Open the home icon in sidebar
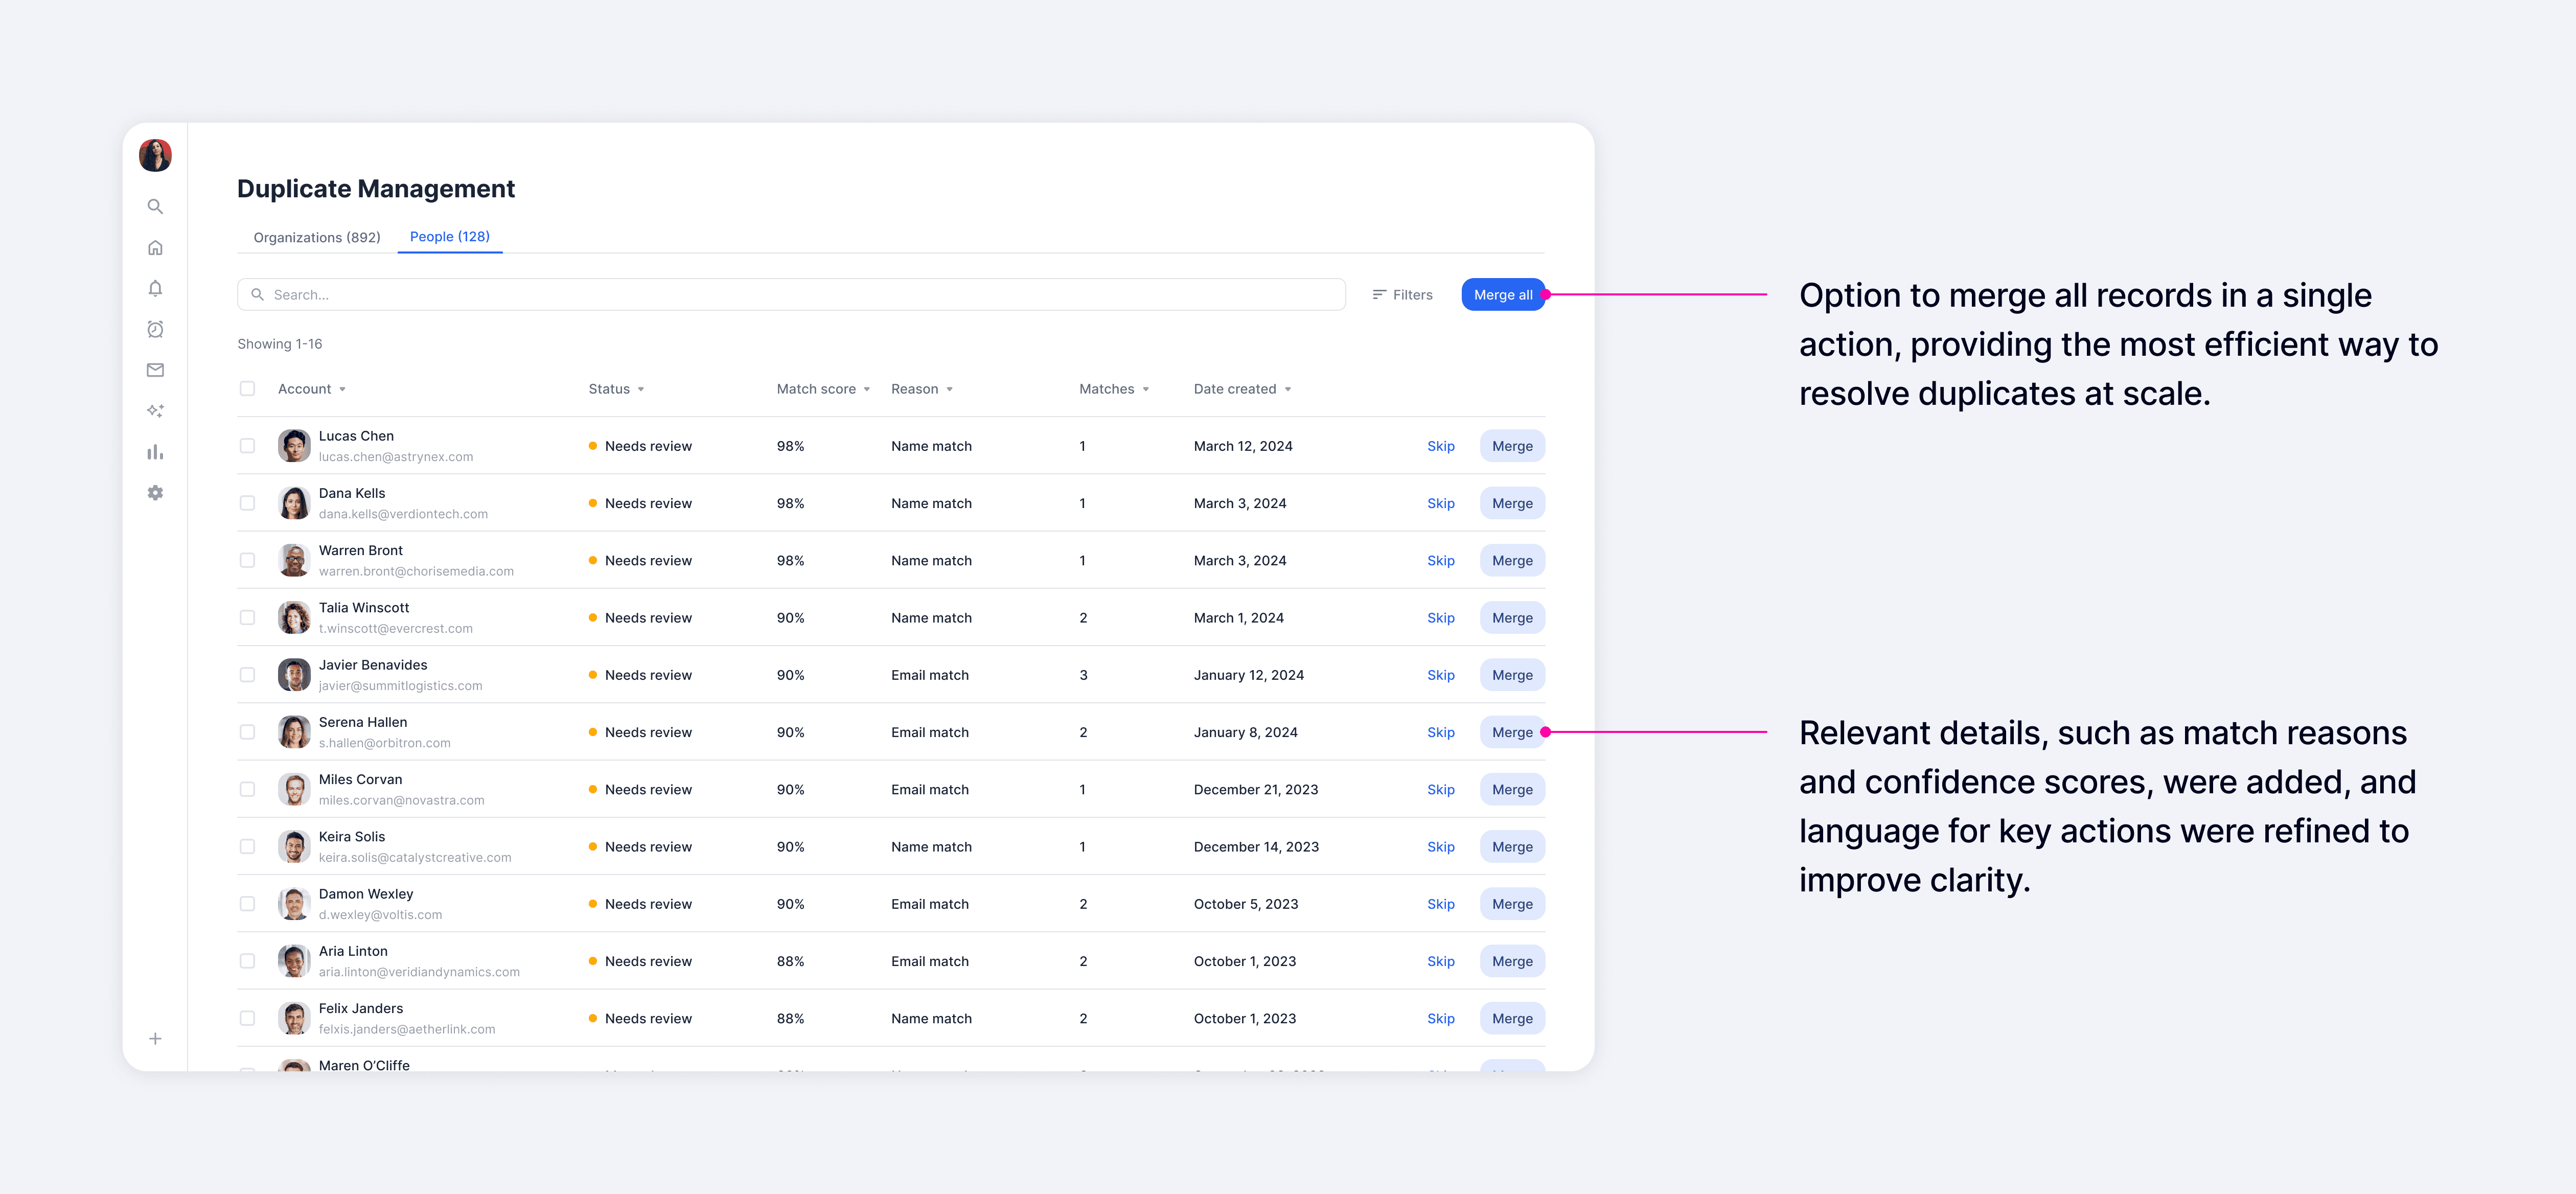The image size is (2576, 1194). (x=155, y=248)
